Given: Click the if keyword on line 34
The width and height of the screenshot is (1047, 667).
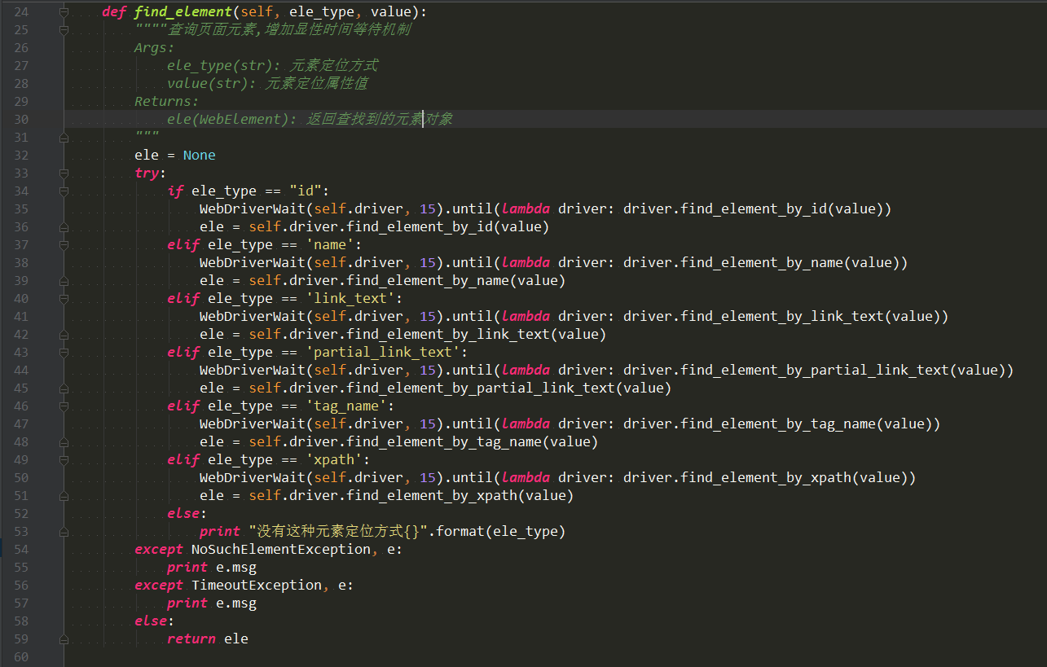Looking at the screenshot, I should coord(175,191).
